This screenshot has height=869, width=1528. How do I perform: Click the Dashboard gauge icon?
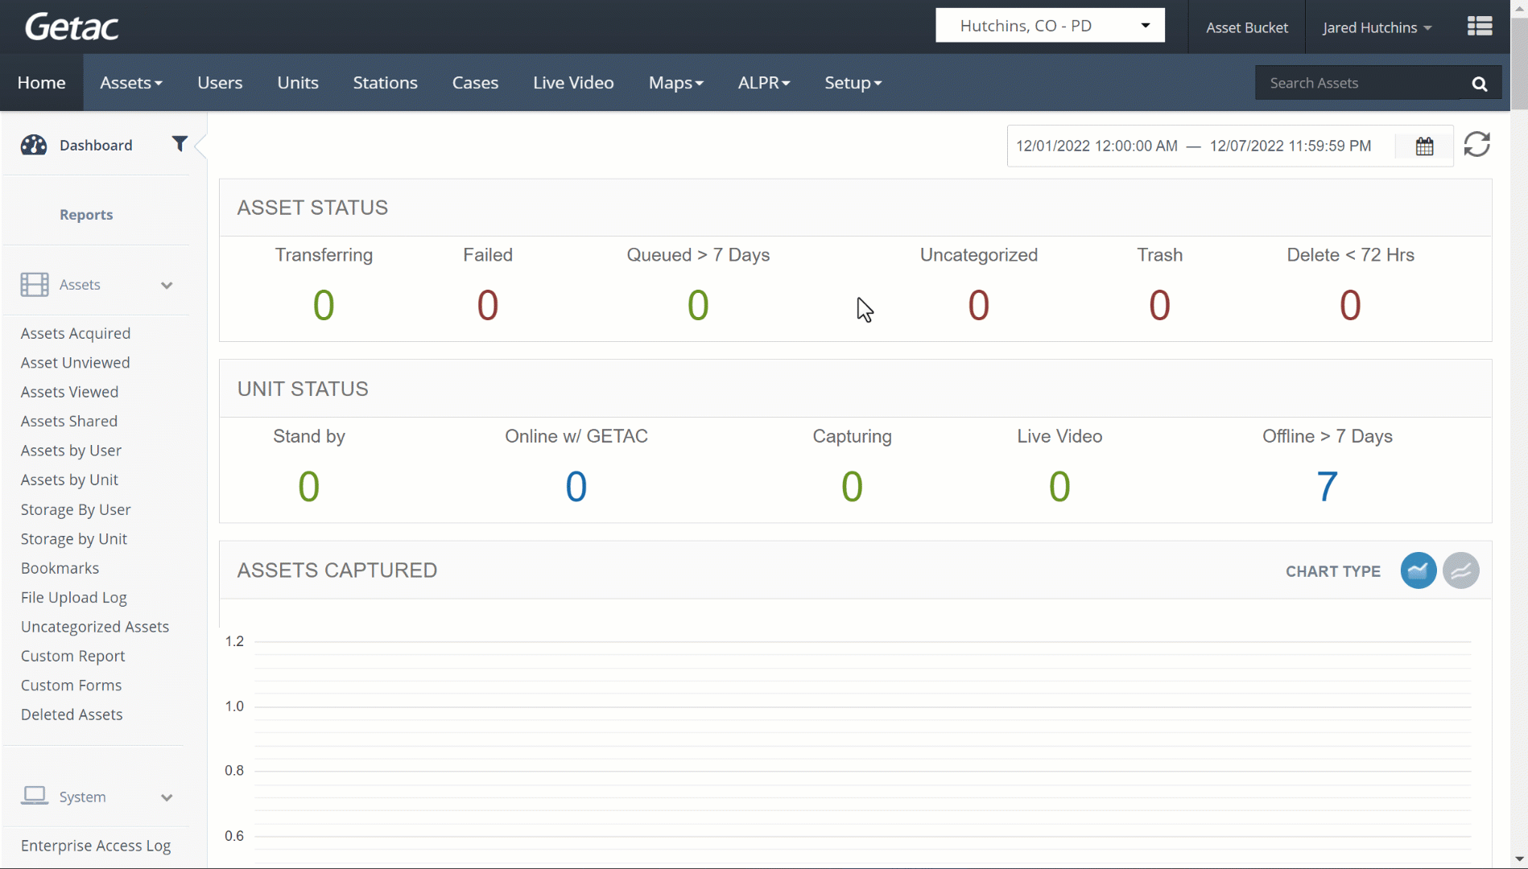click(34, 145)
